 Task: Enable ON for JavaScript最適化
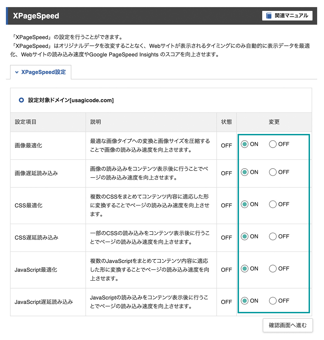click(x=245, y=269)
